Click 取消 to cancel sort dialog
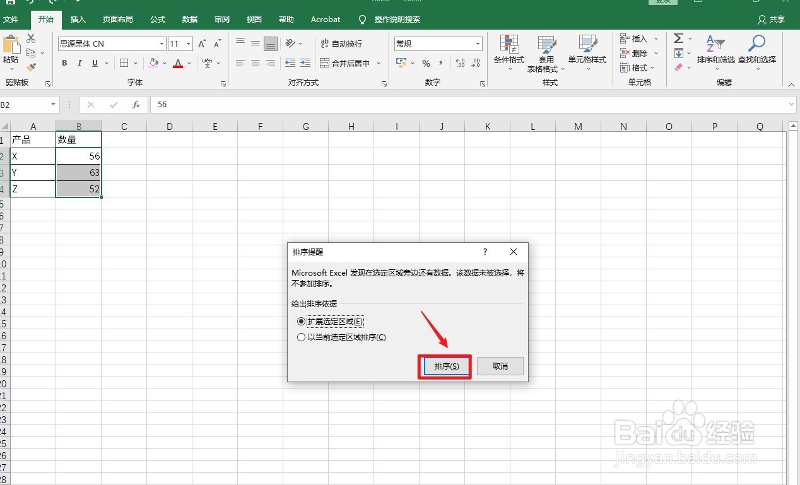 coord(500,366)
